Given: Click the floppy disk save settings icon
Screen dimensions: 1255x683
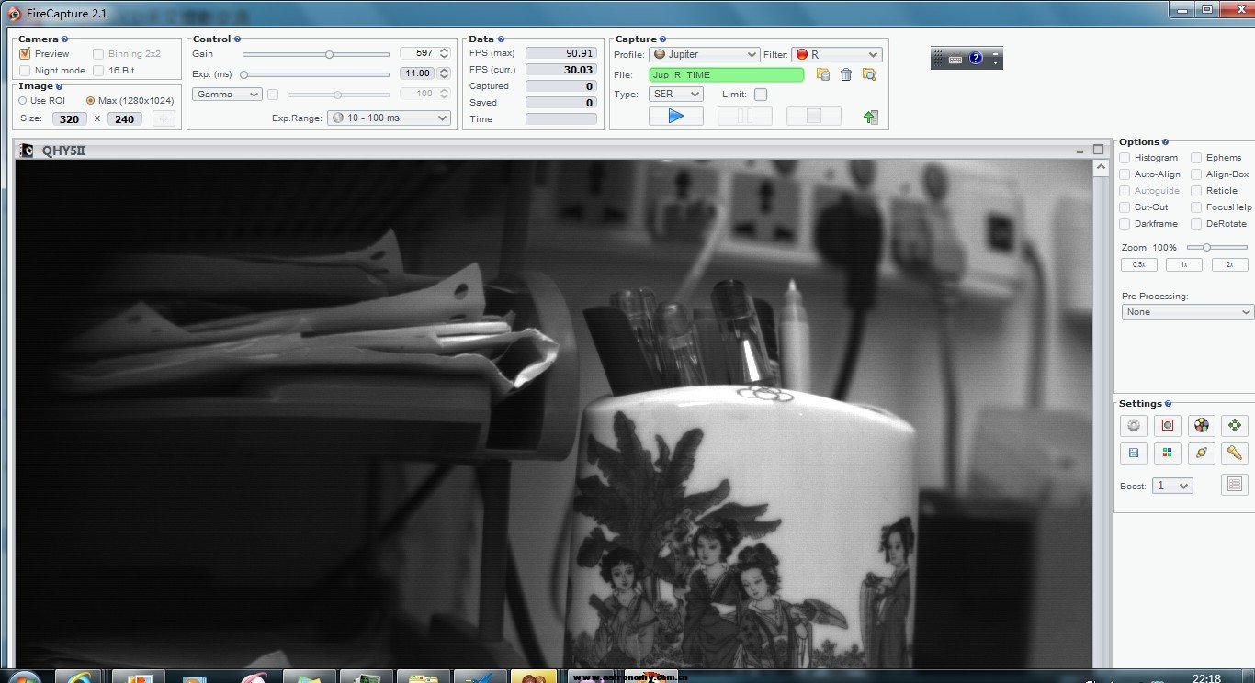Looking at the screenshot, I should (x=1134, y=453).
